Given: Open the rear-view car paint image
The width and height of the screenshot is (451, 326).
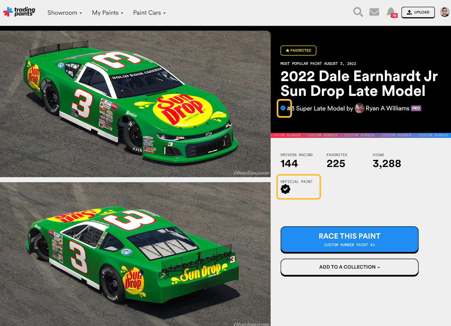Looking at the screenshot, I should click(x=135, y=254).
